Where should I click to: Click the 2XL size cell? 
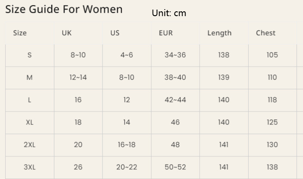[30, 145]
